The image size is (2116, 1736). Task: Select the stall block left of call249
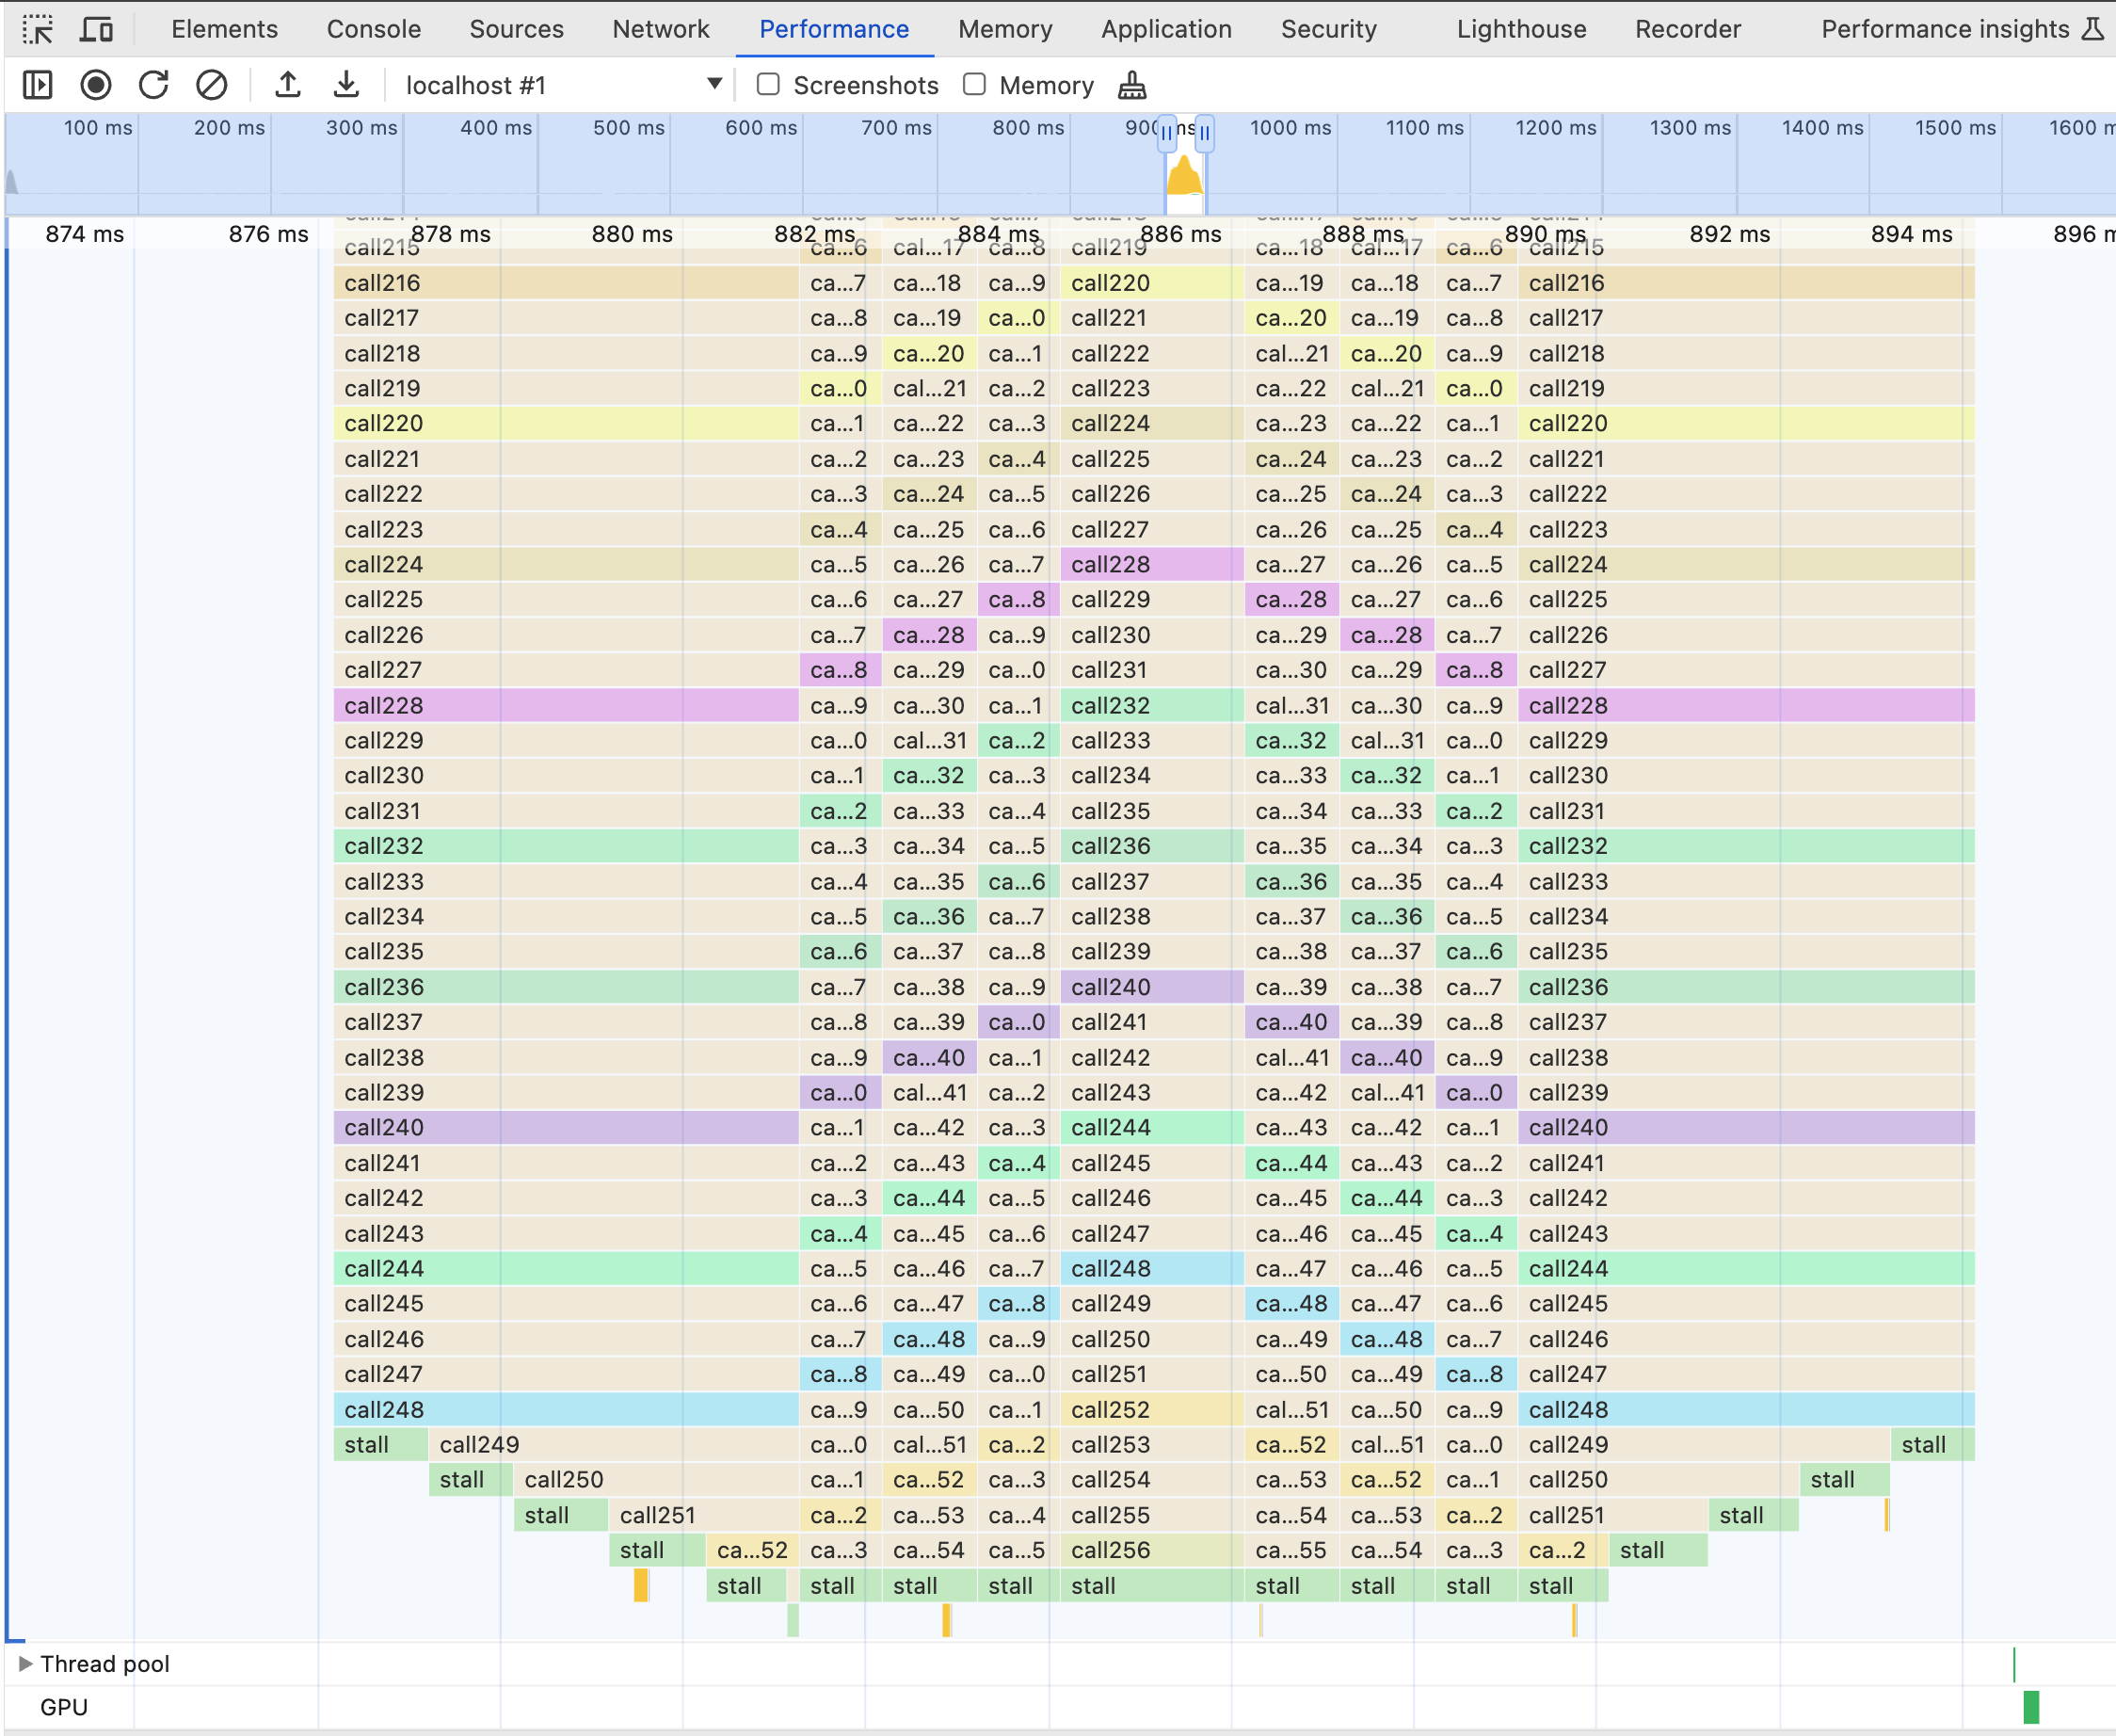[380, 1444]
